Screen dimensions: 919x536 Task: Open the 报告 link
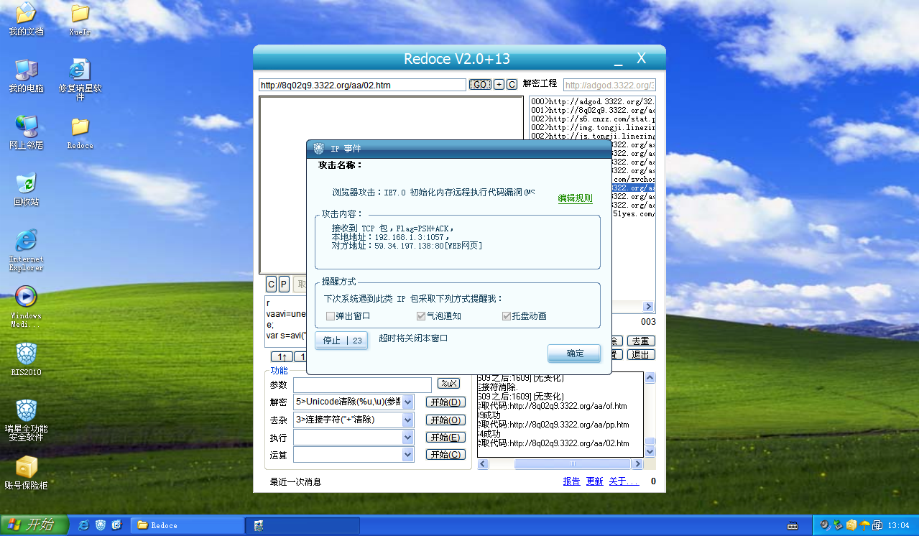click(x=571, y=481)
